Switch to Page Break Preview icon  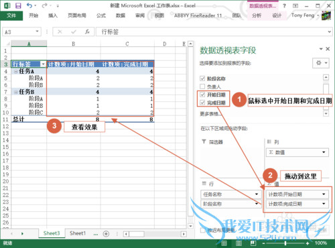pos(253,243)
